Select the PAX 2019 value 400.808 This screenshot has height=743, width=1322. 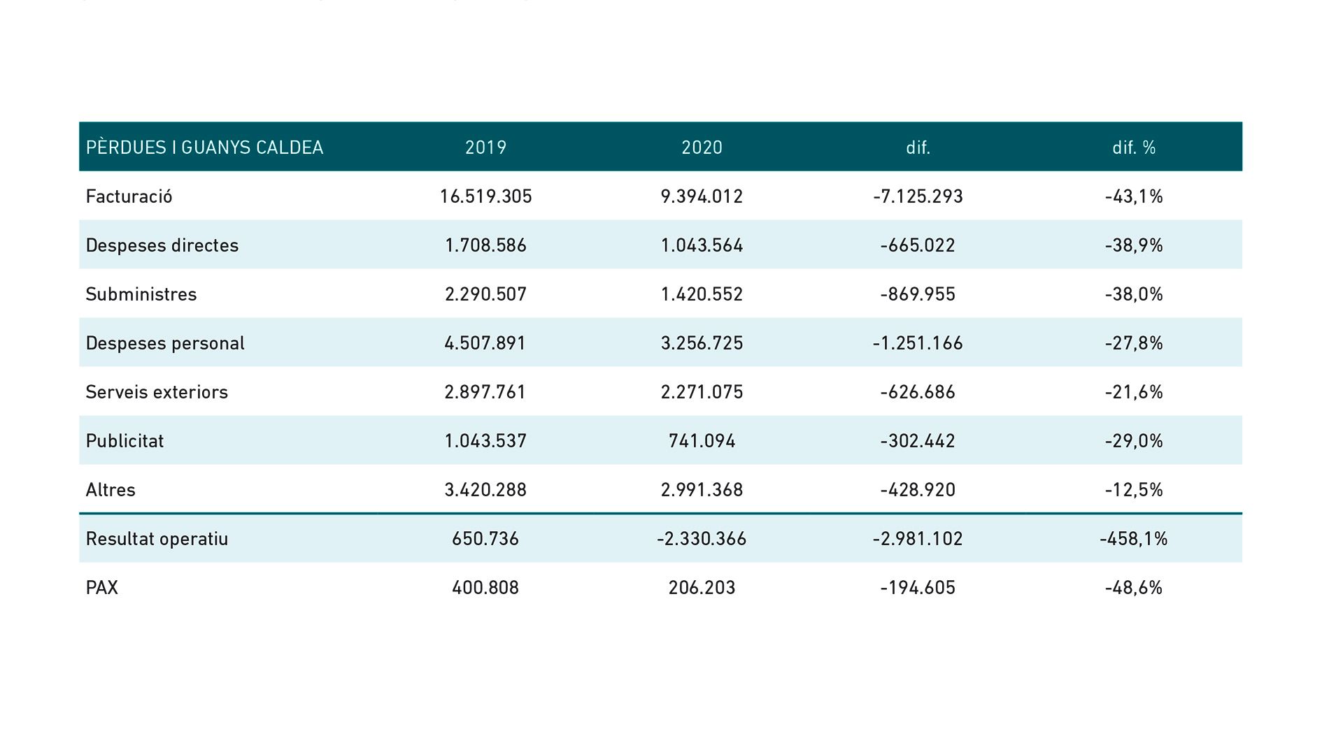[485, 588]
